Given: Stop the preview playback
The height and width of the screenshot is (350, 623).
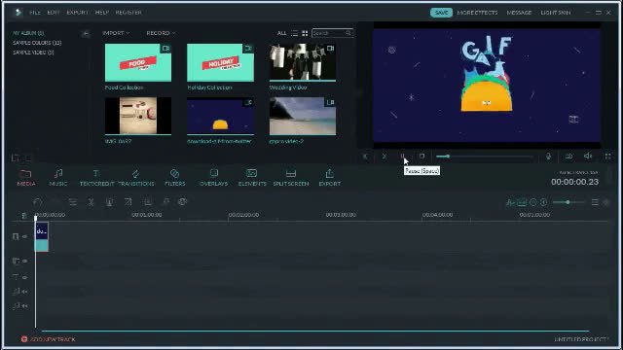Looking at the screenshot, I should (421, 157).
